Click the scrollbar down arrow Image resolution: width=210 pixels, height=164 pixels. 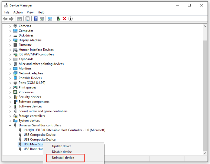click(205, 153)
